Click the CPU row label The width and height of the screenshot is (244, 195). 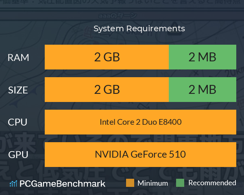(x=17, y=122)
